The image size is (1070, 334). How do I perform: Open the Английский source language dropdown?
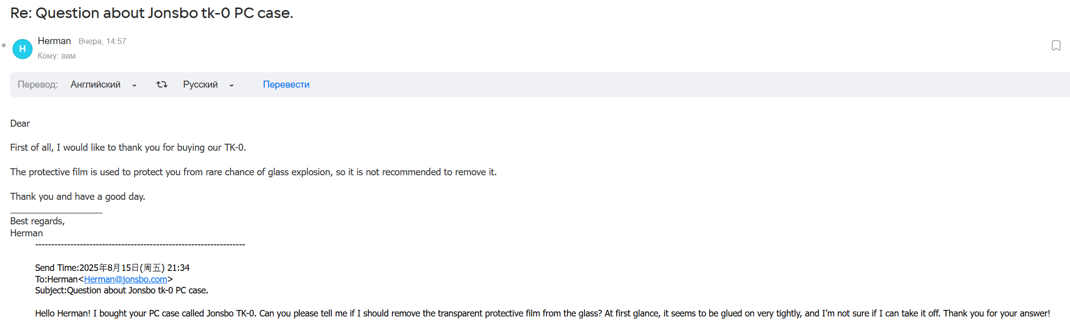pyautogui.click(x=96, y=85)
